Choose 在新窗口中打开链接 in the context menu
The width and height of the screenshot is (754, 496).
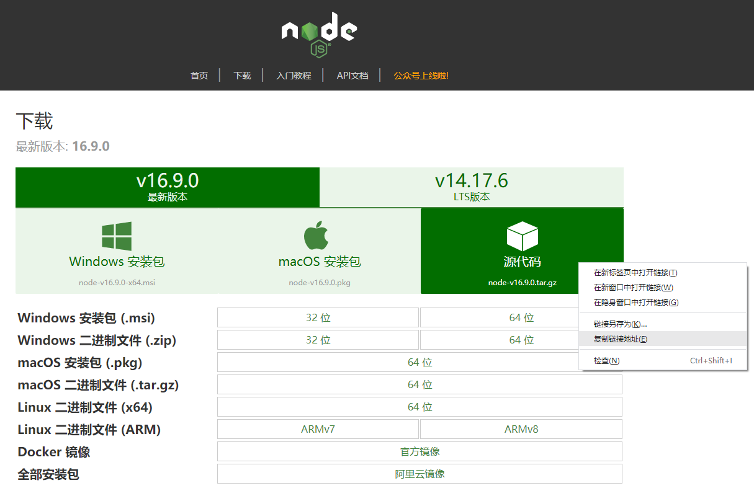tap(663, 288)
